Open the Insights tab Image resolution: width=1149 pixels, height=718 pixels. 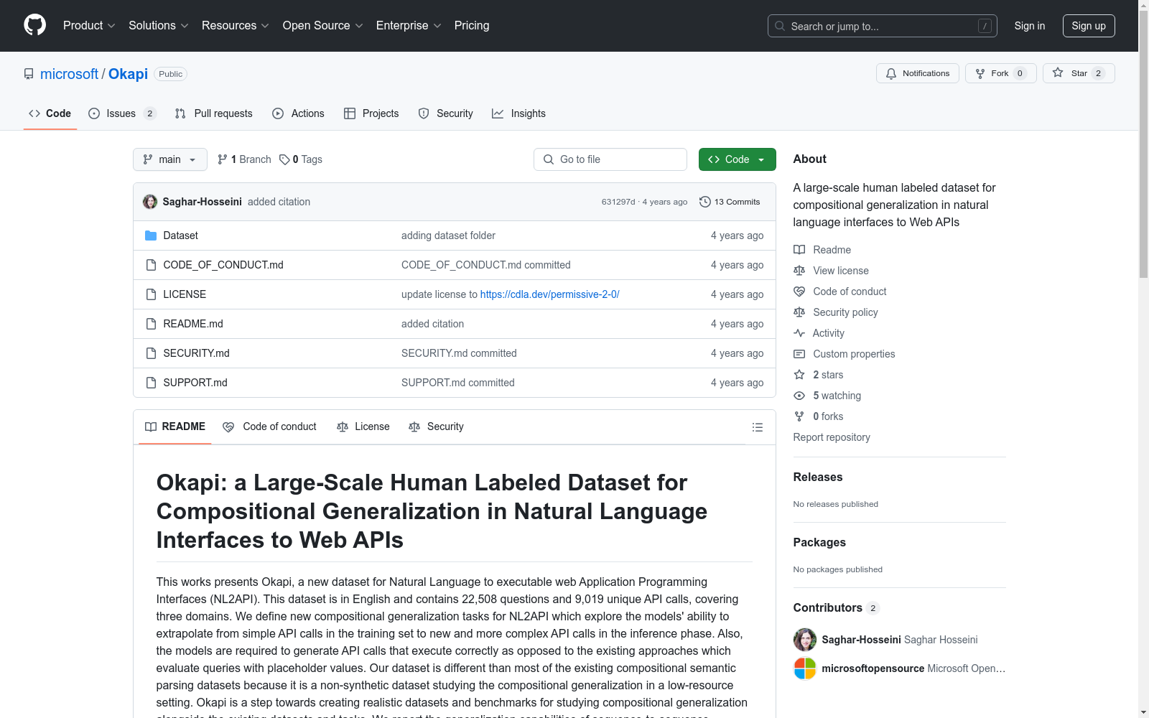point(518,113)
